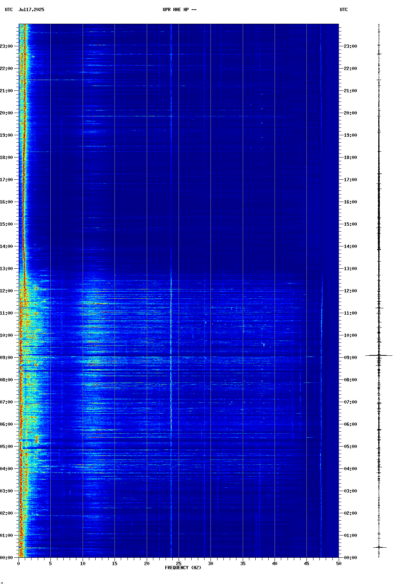The height and width of the screenshot is (587, 395).
Task: Click the largest seismogram spike near 09:00
Action: [x=379, y=355]
